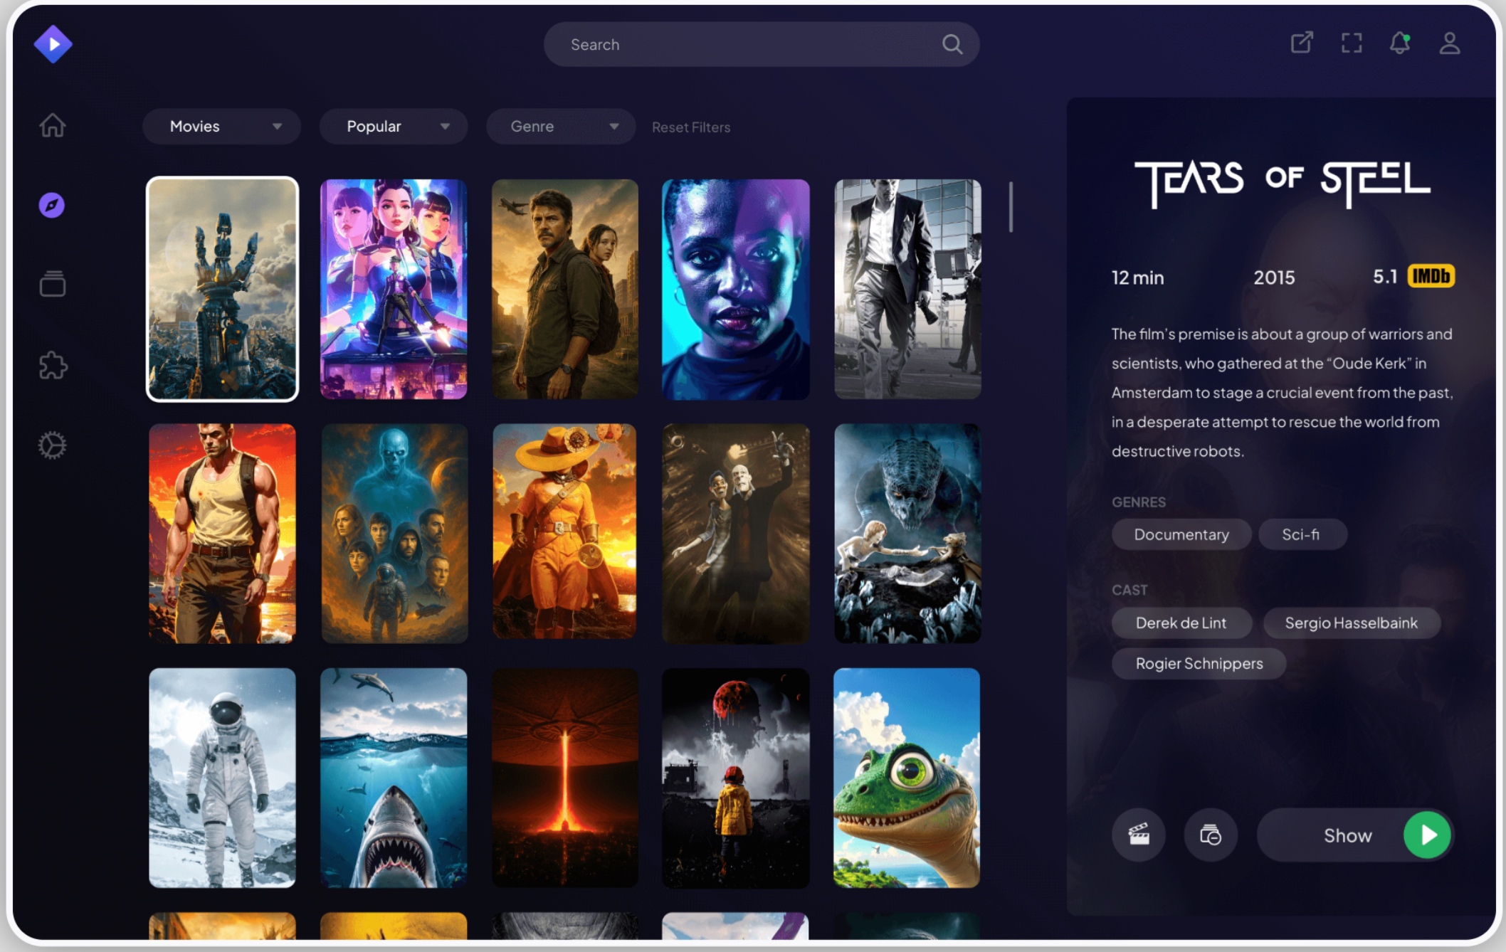1506x952 pixels.
Task: Expand the Popular sort dropdown
Action: pos(394,126)
